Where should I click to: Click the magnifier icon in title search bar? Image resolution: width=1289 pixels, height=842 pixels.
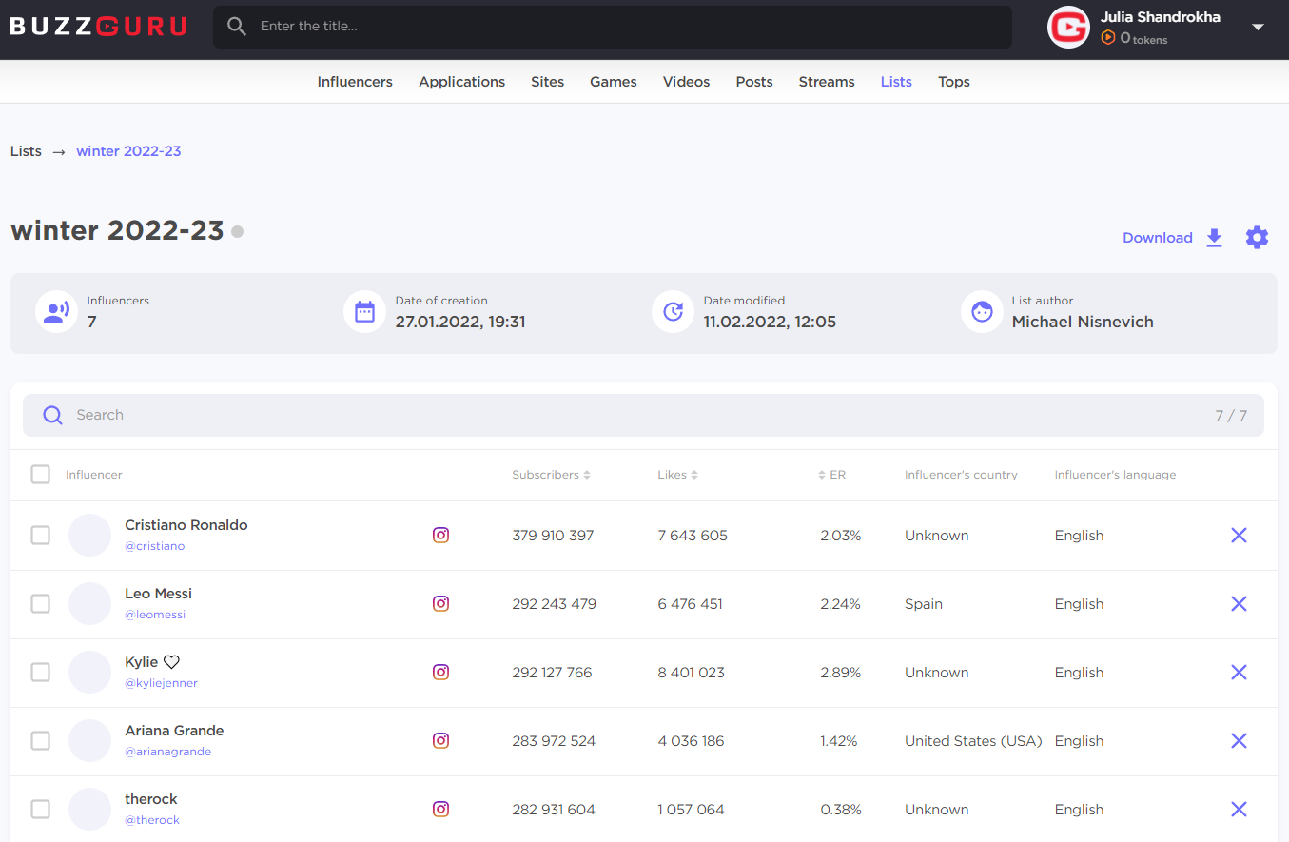[237, 27]
